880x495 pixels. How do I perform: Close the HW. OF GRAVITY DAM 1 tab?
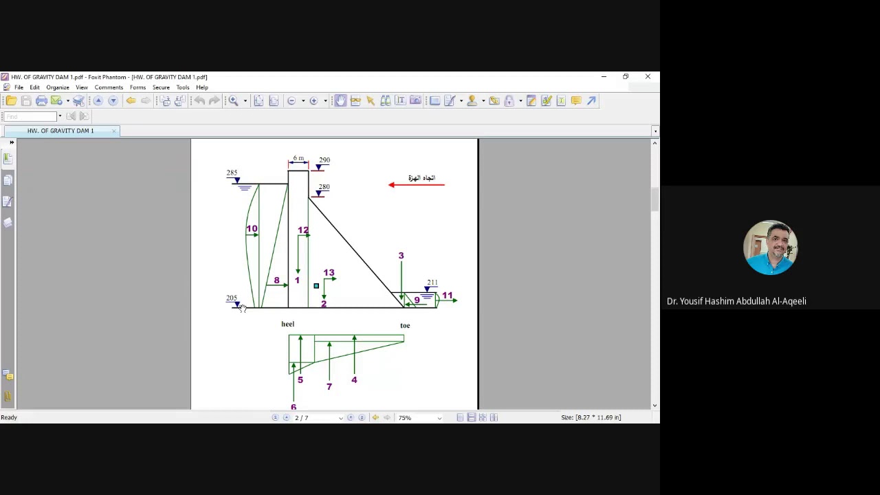click(x=114, y=131)
